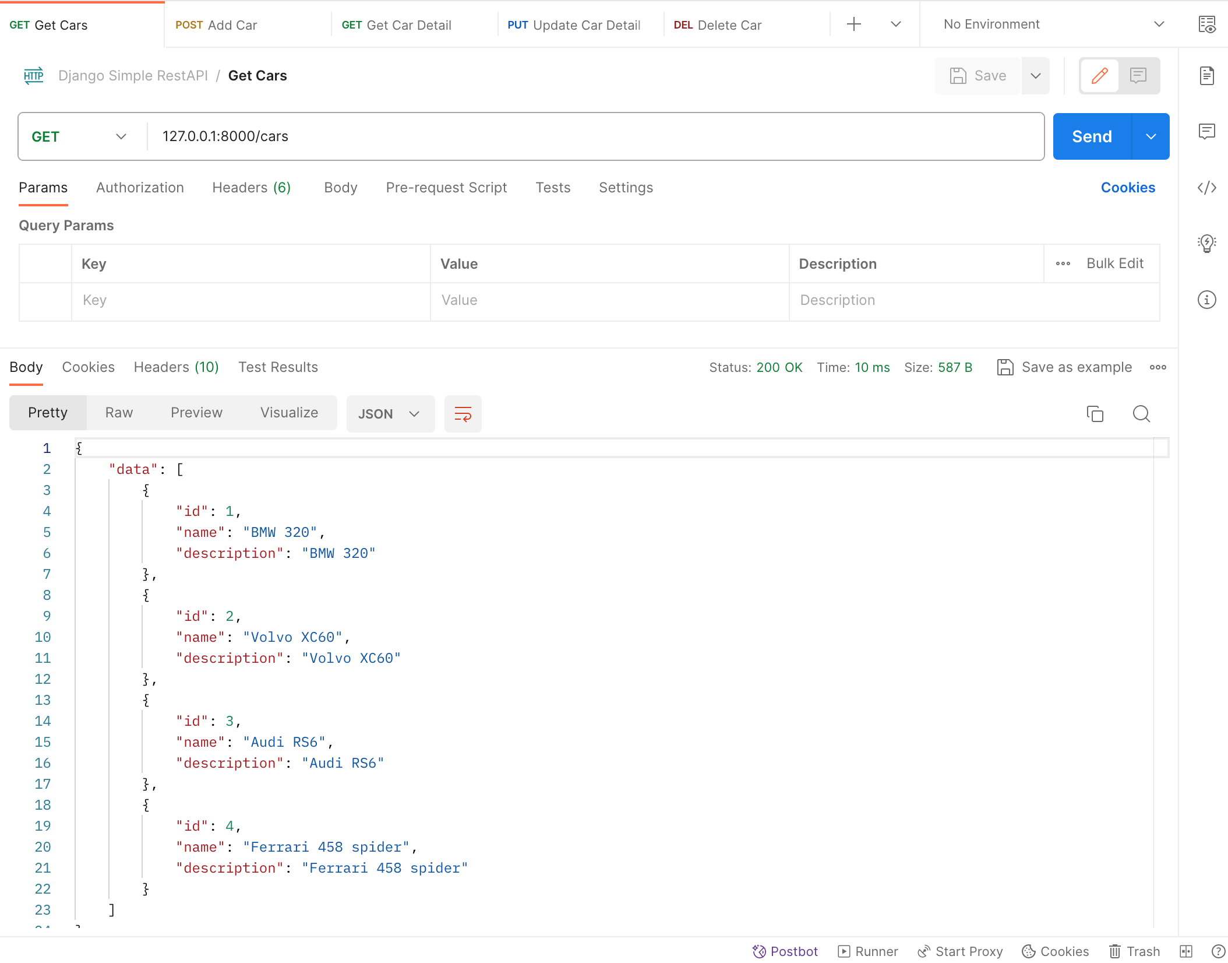Expand the JSON format dropdown

click(390, 414)
